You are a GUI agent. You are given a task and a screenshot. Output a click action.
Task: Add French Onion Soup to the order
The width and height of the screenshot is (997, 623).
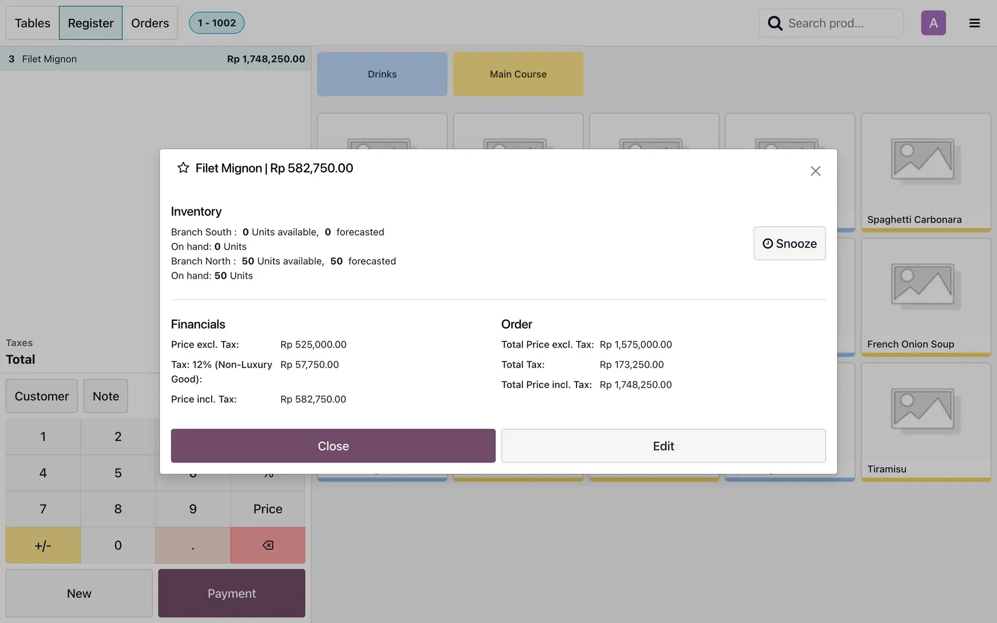(x=926, y=298)
